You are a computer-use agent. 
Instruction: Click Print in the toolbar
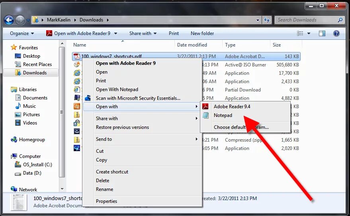coord(174,33)
